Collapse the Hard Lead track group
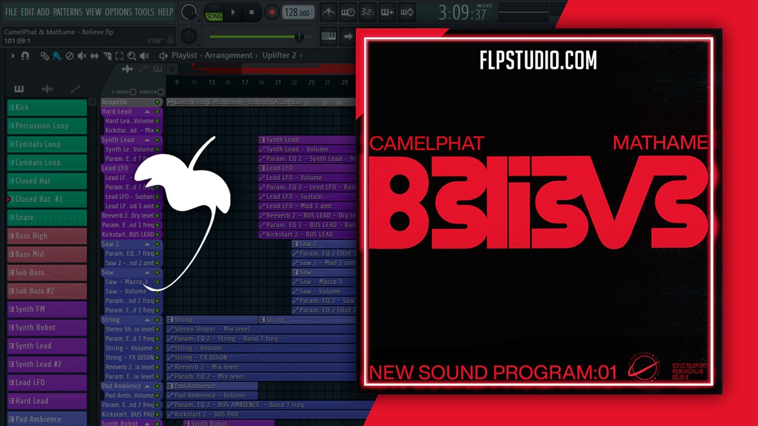 [147, 112]
